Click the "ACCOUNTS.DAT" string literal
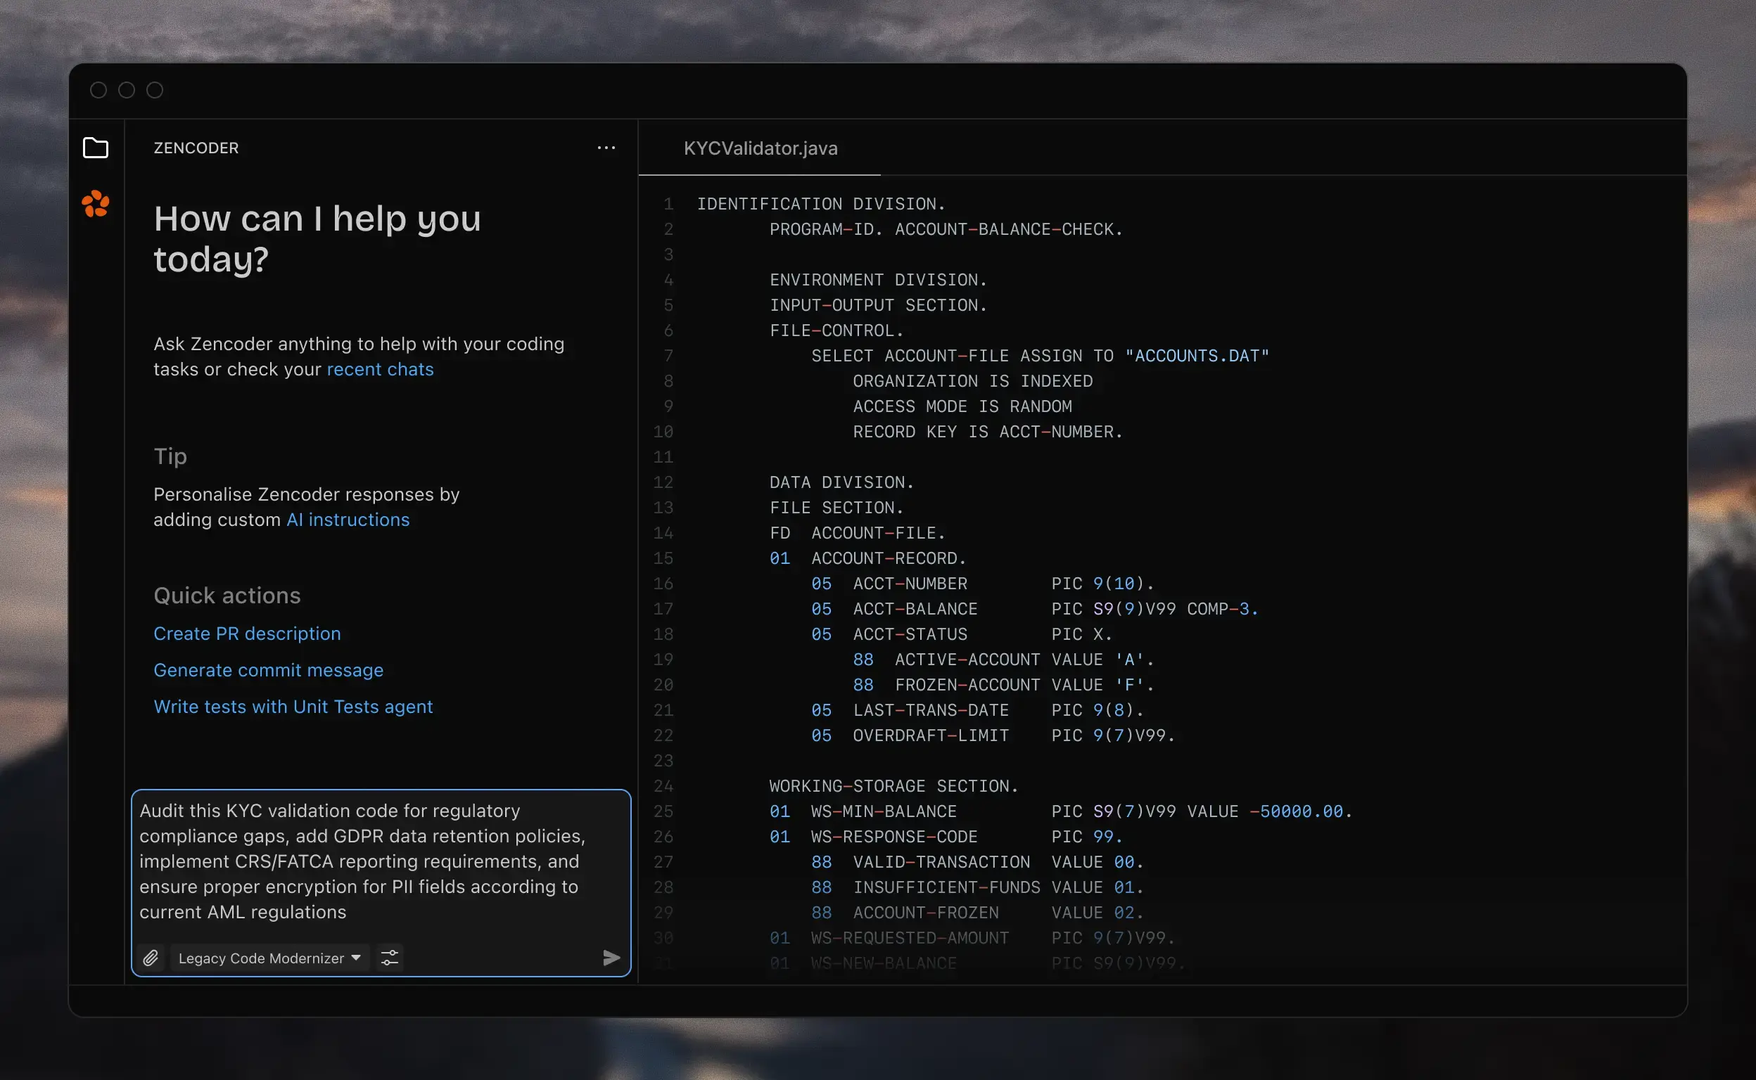Image resolution: width=1756 pixels, height=1080 pixels. [x=1197, y=356]
